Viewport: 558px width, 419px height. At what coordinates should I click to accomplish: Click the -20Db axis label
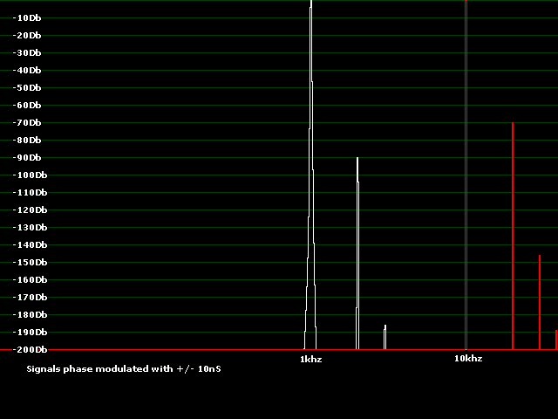pos(27,35)
